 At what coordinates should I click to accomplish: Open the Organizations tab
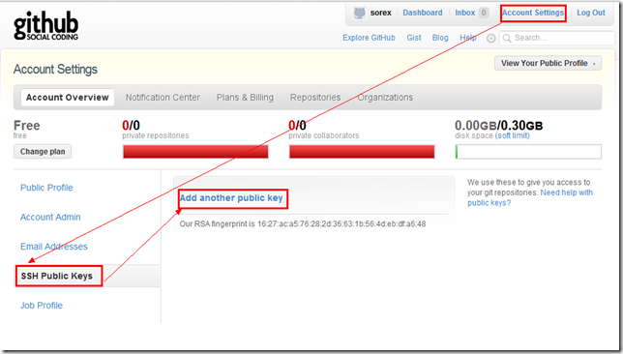(385, 98)
